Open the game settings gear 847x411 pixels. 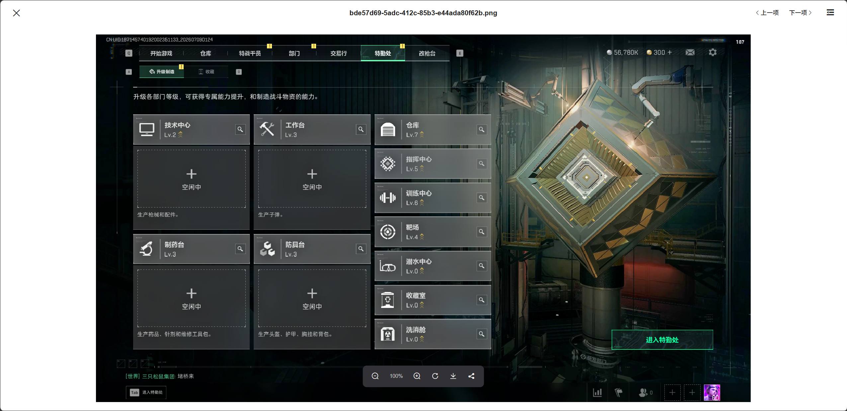[x=713, y=52]
